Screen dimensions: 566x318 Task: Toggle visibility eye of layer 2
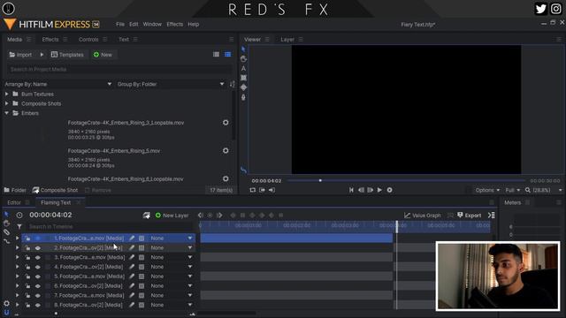tap(37, 248)
